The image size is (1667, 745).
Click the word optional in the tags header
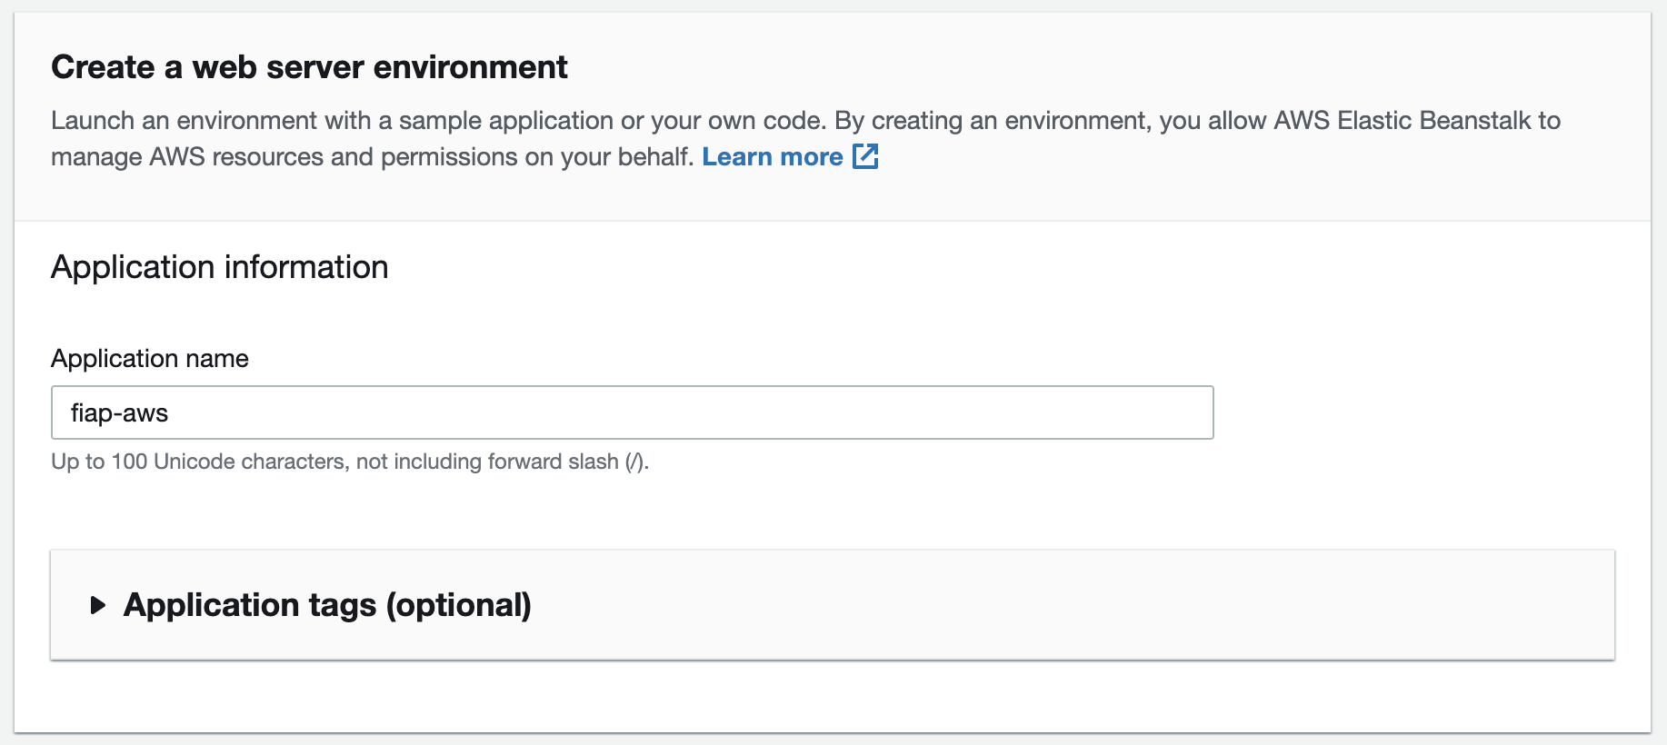click(x=458, y=605)
